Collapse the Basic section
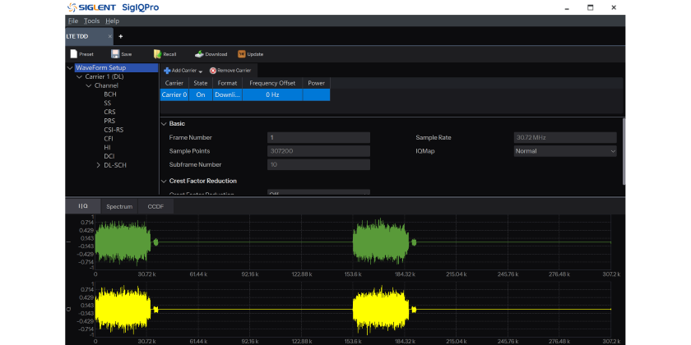Screen dimensions: 691x345 pos(163,123)
